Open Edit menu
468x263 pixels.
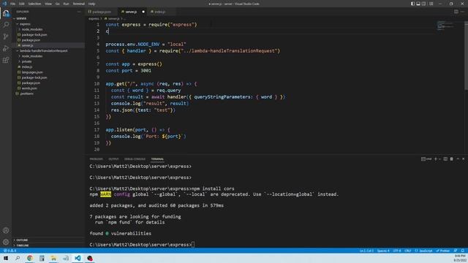point(22,4)
